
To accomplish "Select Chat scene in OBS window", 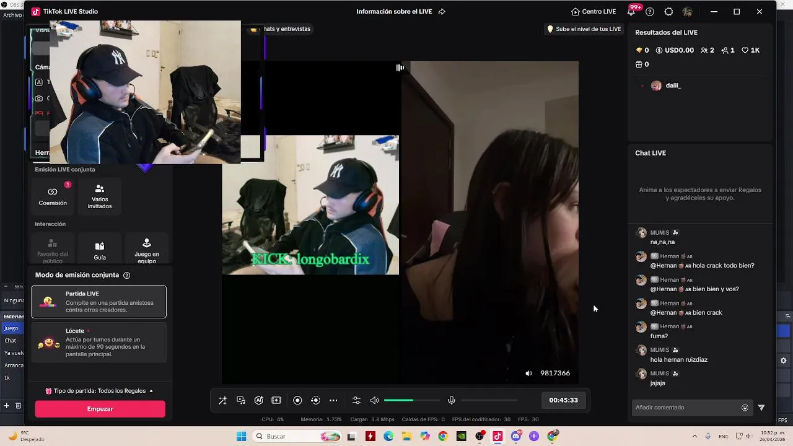I will tap(11, 341).
